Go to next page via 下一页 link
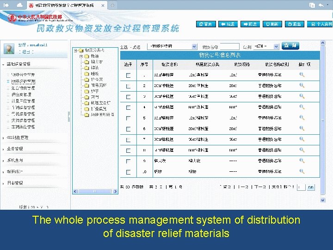 pos(260,187)
